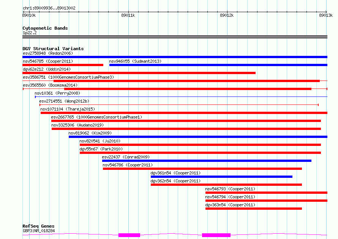This screenshot has height=239, width=338.
Task: Select the esv2758948 blue variant bar
Action: [x=175, y=57]
